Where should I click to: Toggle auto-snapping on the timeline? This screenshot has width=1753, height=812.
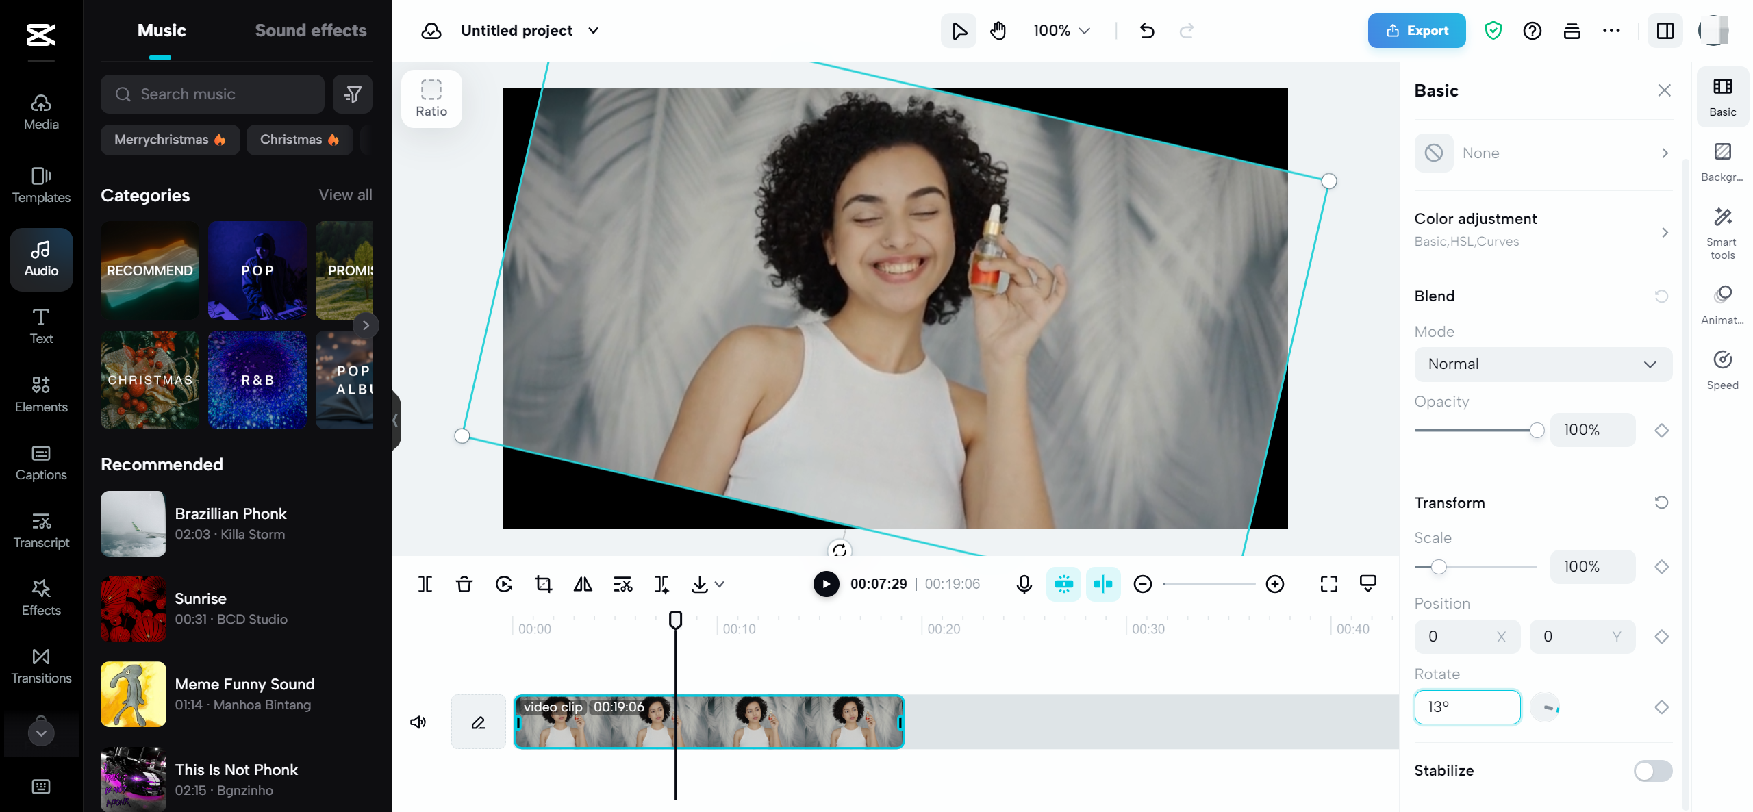tap(1105, 584)
